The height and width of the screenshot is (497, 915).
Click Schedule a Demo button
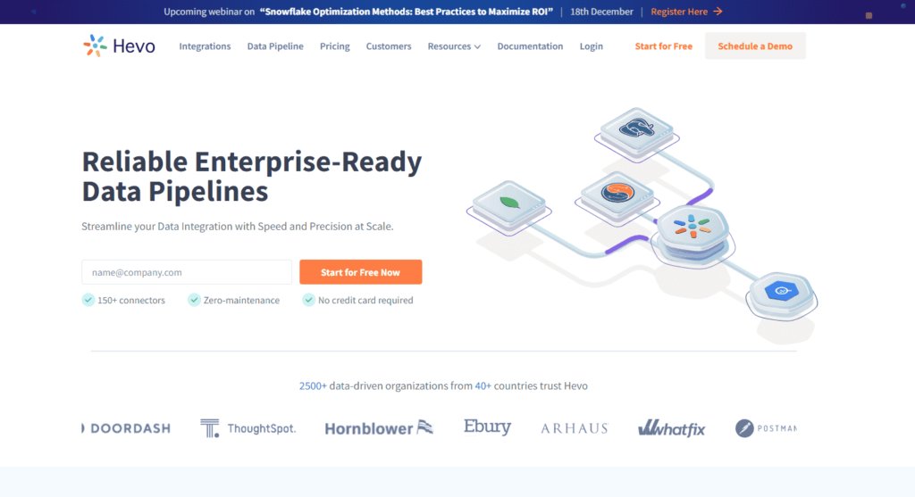point(755,46)
